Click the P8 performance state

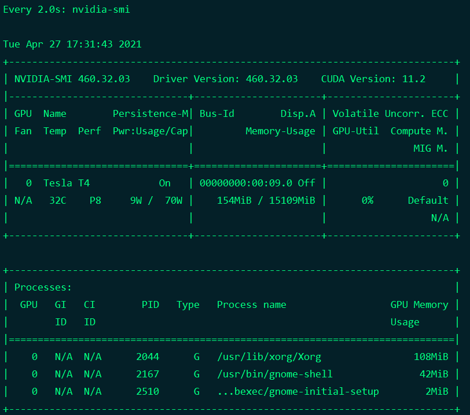click(x=96, y=200)
